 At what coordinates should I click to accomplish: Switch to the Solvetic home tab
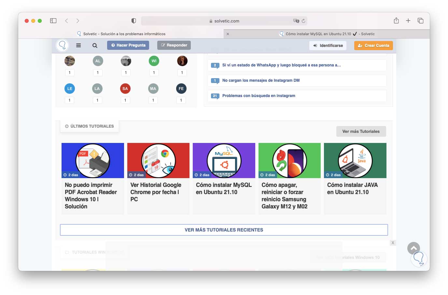121,34
